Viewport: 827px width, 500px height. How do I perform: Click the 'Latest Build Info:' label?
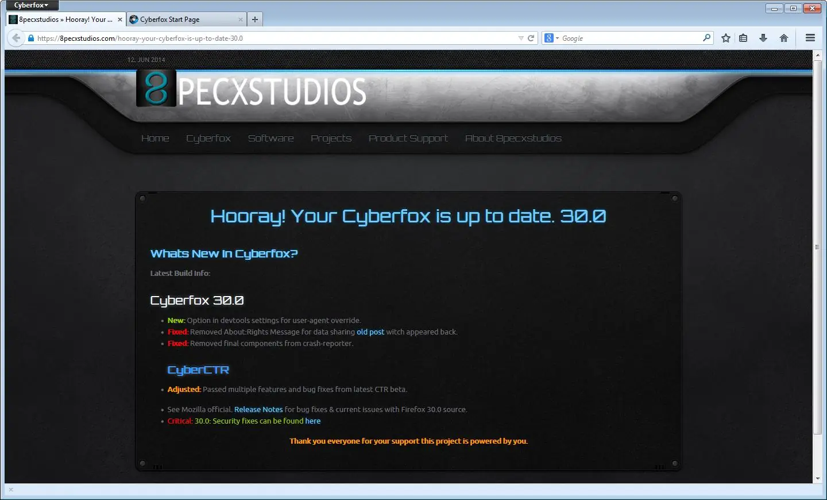coord(180,273)
